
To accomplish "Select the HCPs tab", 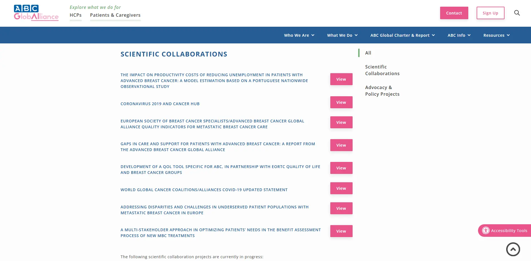I will 76,15.
